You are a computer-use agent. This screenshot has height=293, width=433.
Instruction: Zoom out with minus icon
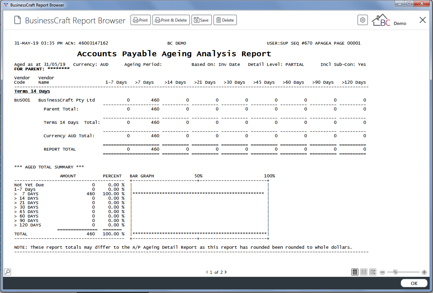383,272
